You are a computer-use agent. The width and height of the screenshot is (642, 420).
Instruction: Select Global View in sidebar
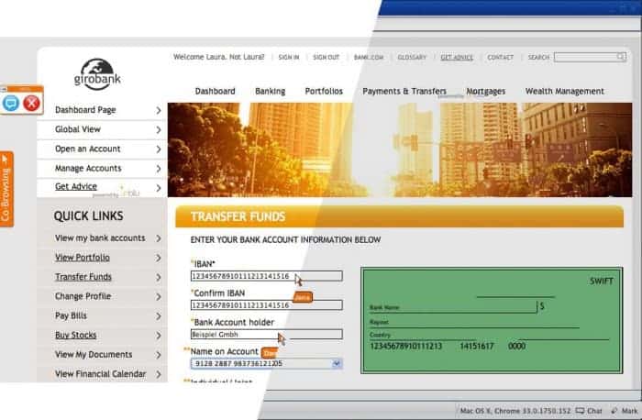(x=77, y=129)
